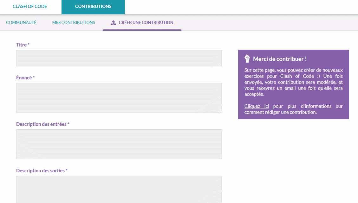This screenshot has height=203, width=358.
Task: Click the "Énoncé *" field label
Action: 25,78
